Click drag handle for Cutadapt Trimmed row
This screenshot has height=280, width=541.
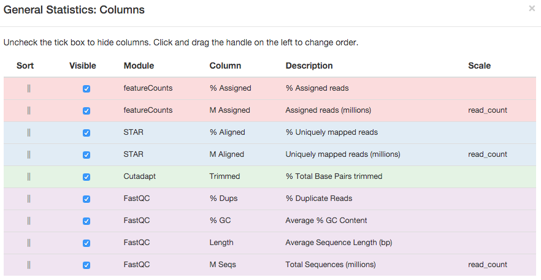(29, 176)
